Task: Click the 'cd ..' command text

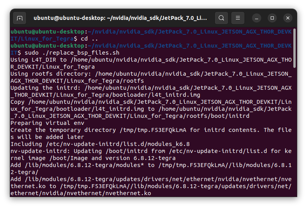Action: click(89, 39)
